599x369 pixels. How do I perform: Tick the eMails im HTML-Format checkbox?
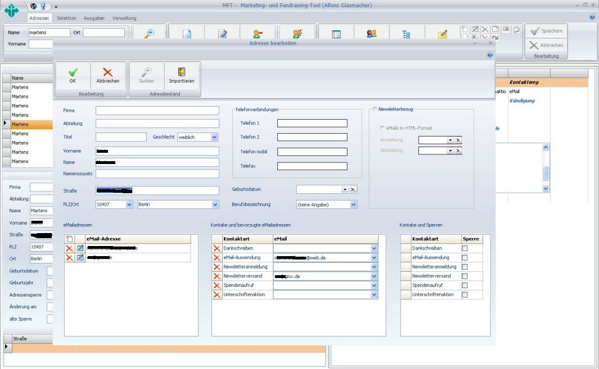(382, 128)
